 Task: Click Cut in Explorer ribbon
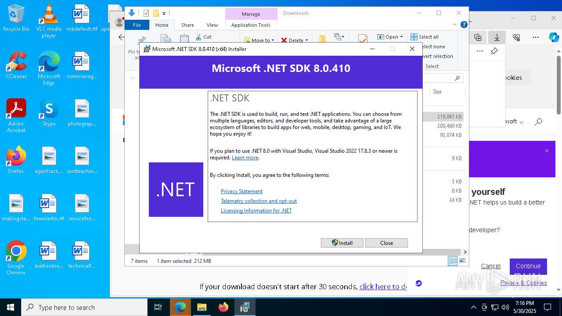tap(204, 37)
